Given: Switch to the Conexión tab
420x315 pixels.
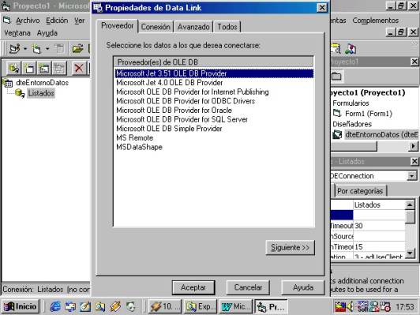Looking at the screenshot, I should 156,27.
